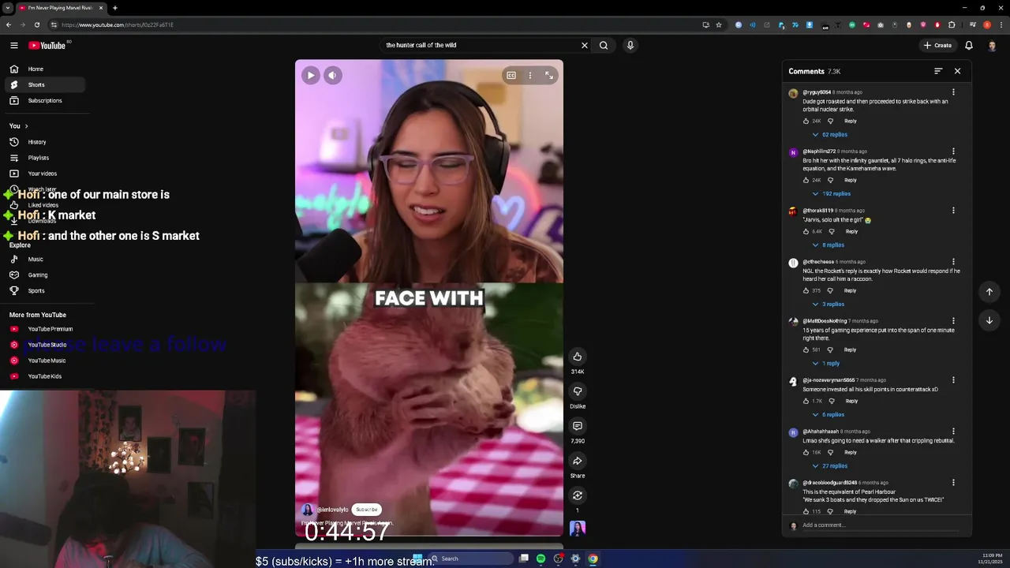This screenshot has height=568, width=1010.
Task: Expand the You section chevron
Action: pos(26,126)
